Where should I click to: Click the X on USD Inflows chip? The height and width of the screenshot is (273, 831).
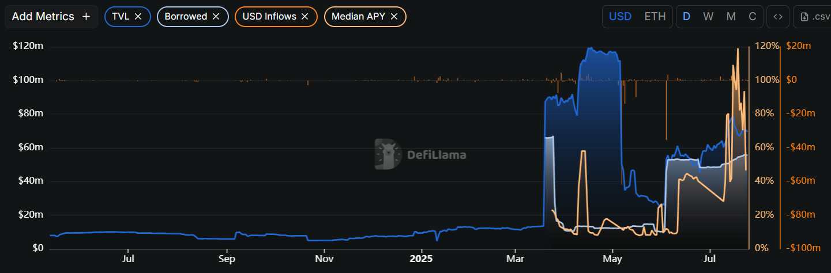click(x=305, y=17)
